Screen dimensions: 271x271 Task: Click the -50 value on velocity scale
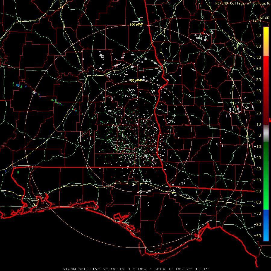[x=257, y=191]
